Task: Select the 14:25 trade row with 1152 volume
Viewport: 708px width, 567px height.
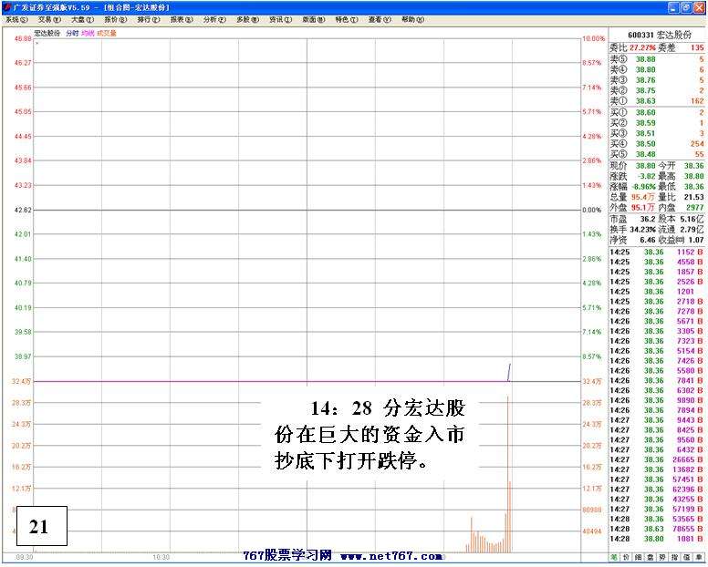Action: coord(657,253)
